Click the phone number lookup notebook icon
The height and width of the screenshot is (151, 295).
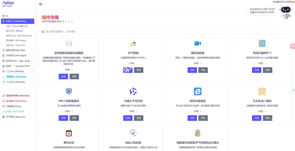(262, 44)
